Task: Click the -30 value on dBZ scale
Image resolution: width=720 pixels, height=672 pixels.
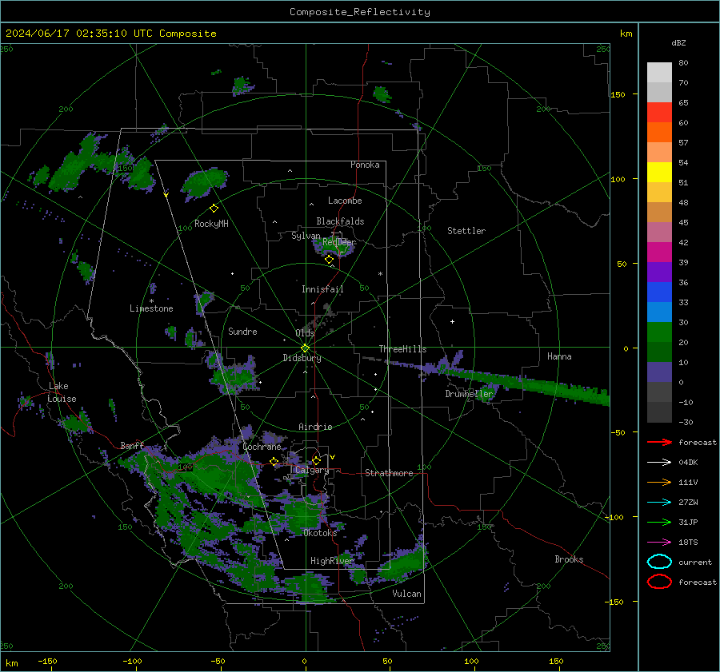Action: click(x=686, y=422)
